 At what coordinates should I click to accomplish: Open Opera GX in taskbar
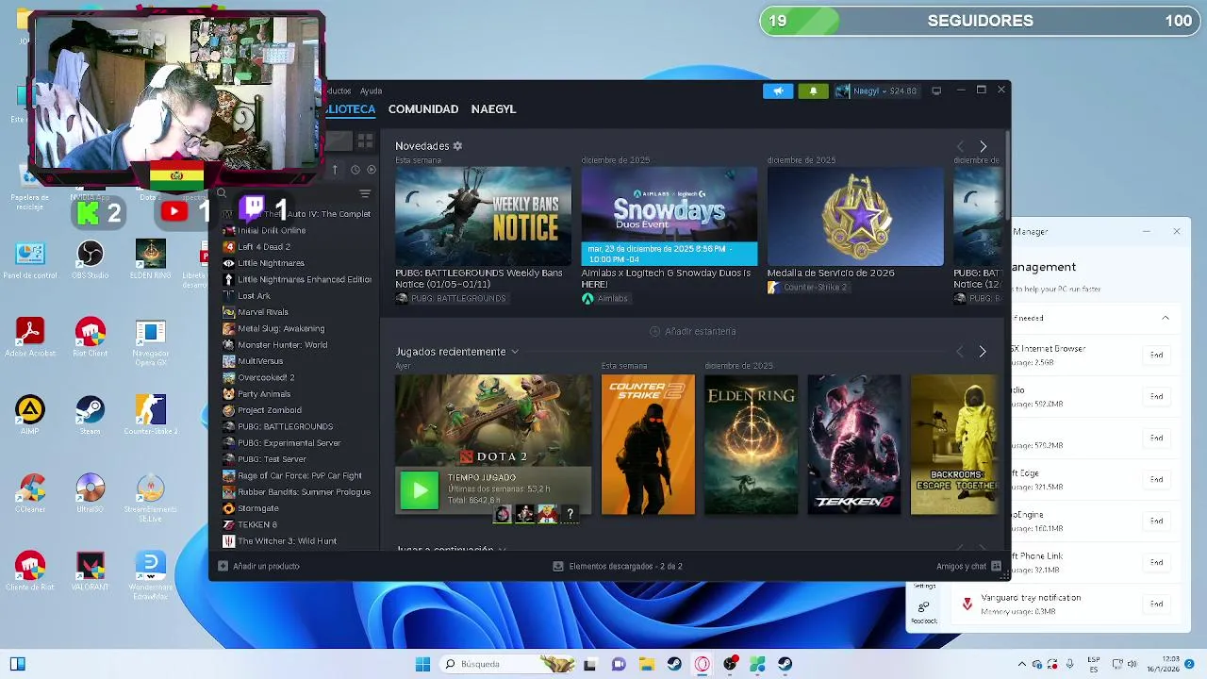703,664
